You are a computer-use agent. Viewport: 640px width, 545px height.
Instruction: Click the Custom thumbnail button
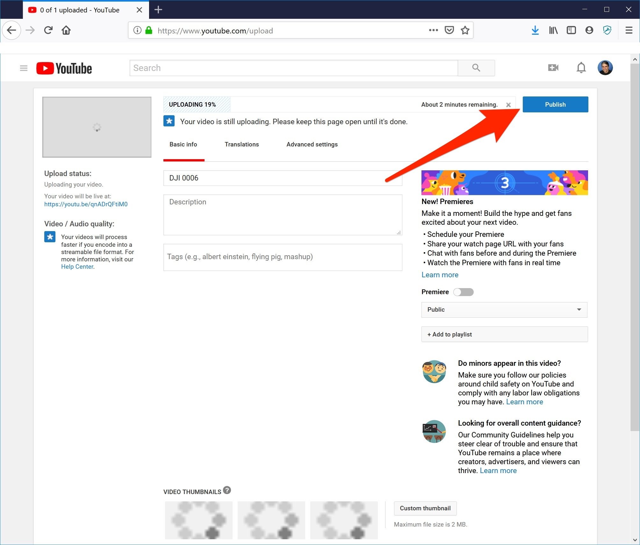[425, 508]
